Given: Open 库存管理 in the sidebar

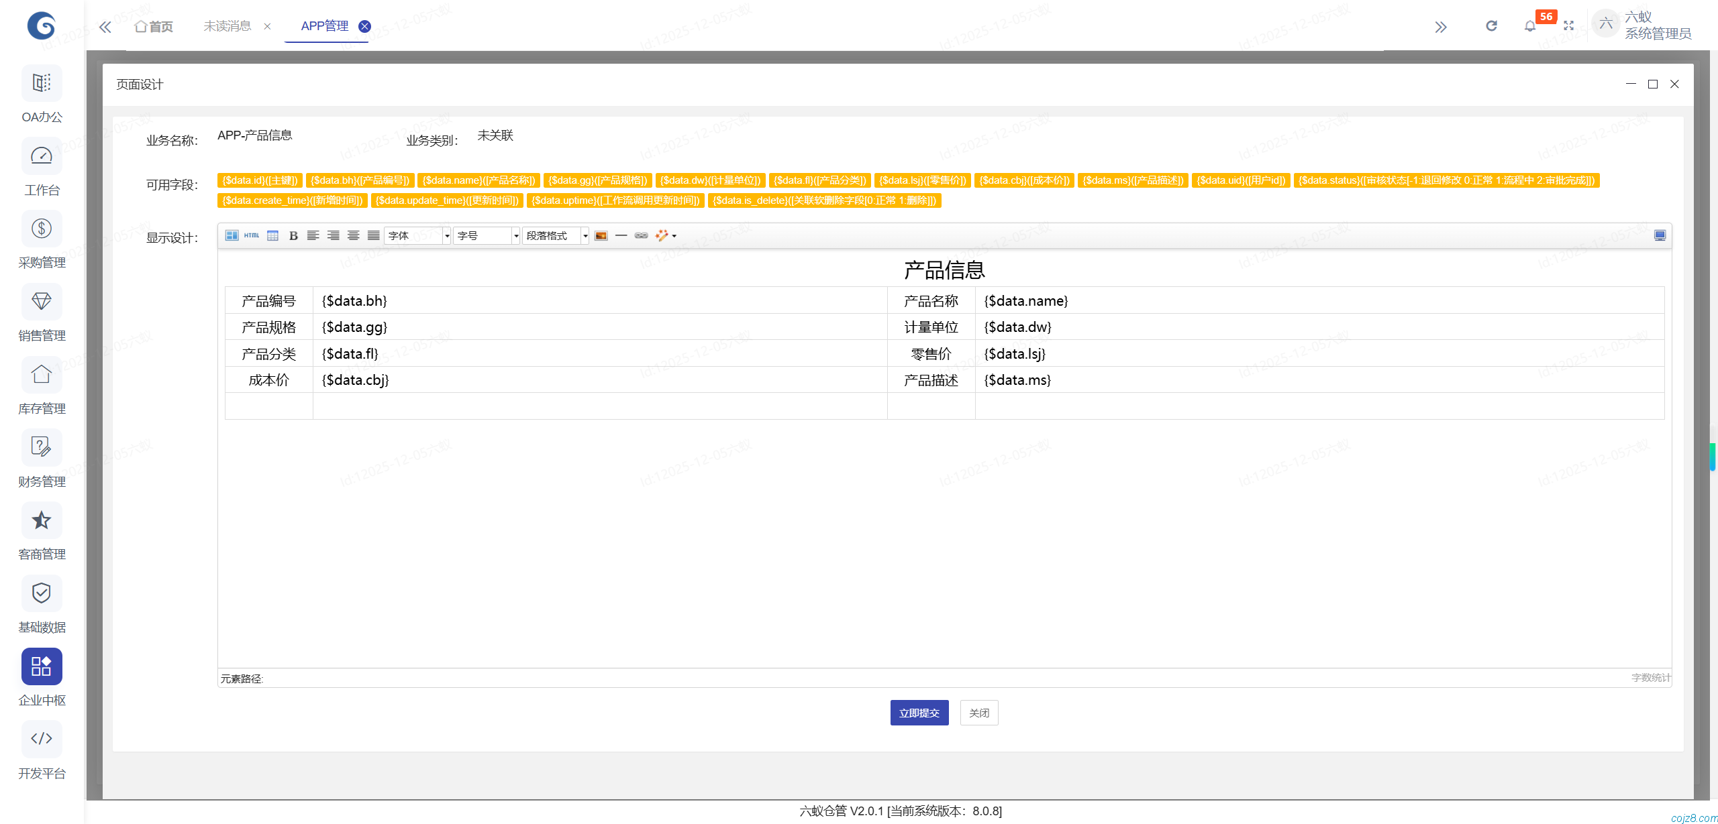Looking at the screenshot, I should 42,387.
